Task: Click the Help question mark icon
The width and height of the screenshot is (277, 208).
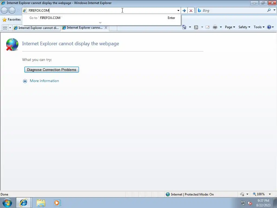Action: coord(269,27)
